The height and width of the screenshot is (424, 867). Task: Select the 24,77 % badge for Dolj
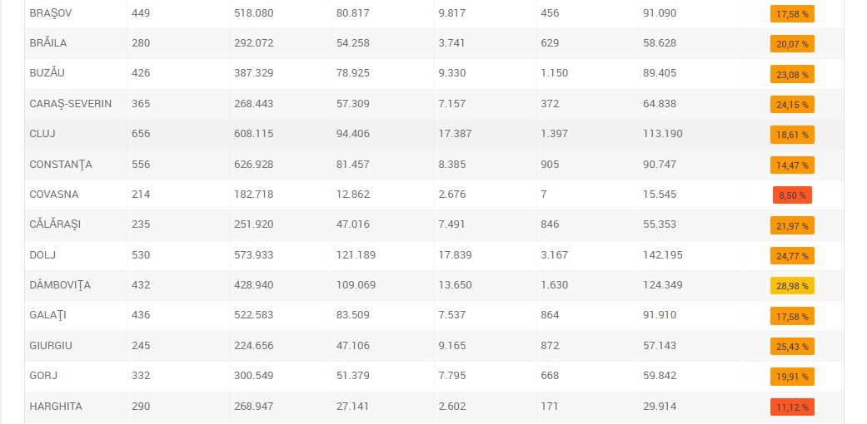(792, 256)
